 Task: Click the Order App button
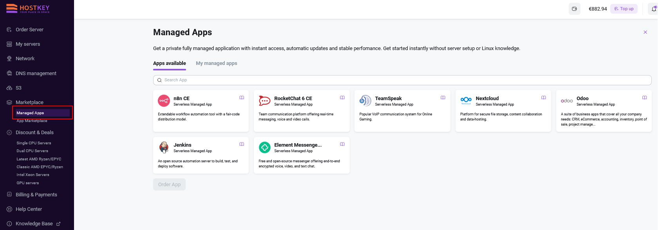(169, 185)
